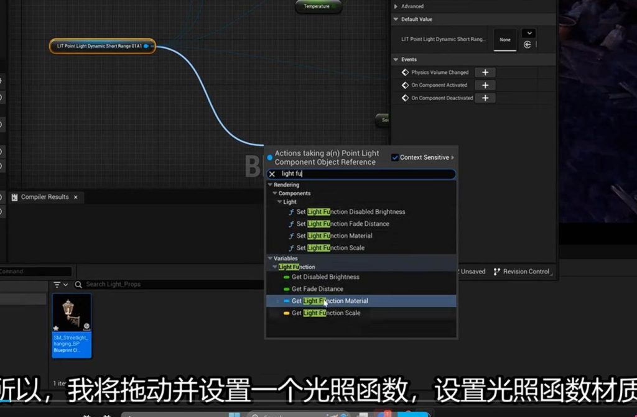Close the Compiler Results tab
The image size is (637, 417).
point(76,197)
